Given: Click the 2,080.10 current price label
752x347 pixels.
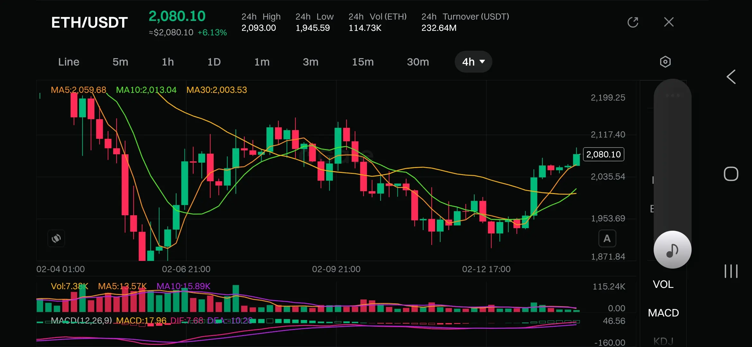Looking at the screenshot, I should click(x=603, y=155).
